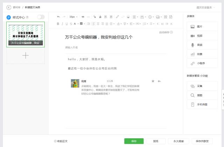Image resolution: width=224 pixels, height=147 pixels.
Task: Click the document icon at toolbar end
Action: pyautogui.click(x=171, y=17)
